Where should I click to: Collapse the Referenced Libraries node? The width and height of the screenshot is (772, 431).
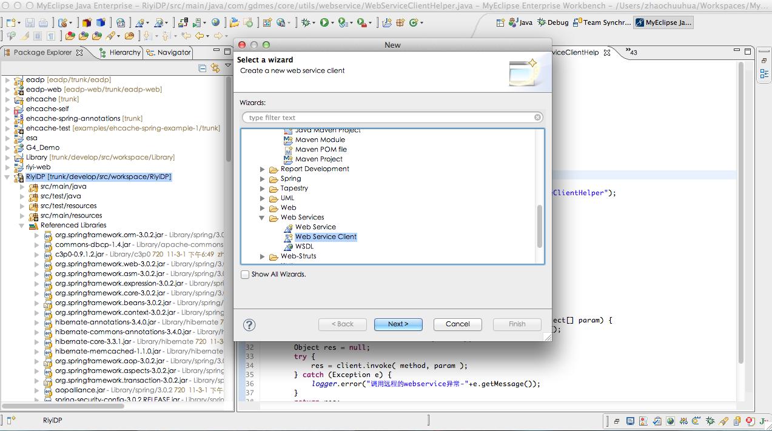(22, 226)
